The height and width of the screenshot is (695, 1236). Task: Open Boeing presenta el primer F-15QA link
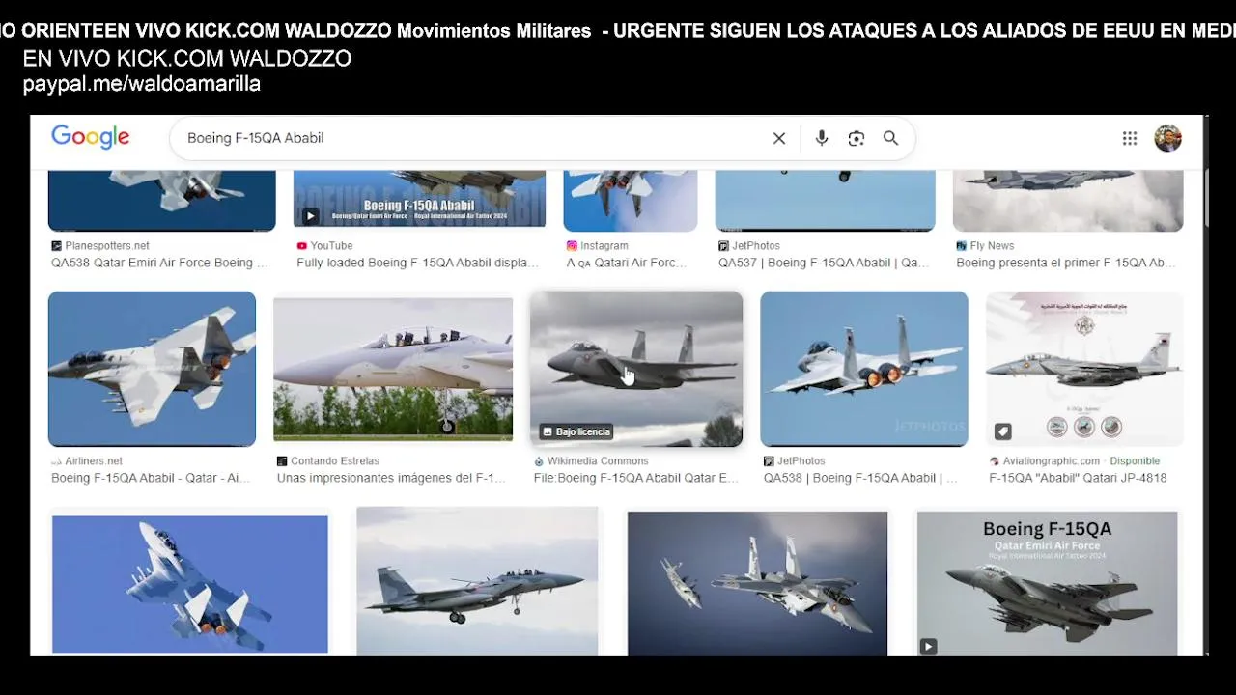(1066, 263)
